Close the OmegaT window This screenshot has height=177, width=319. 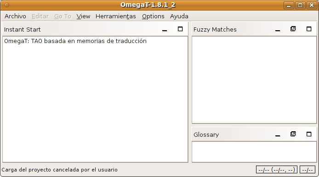click(312, 5)
